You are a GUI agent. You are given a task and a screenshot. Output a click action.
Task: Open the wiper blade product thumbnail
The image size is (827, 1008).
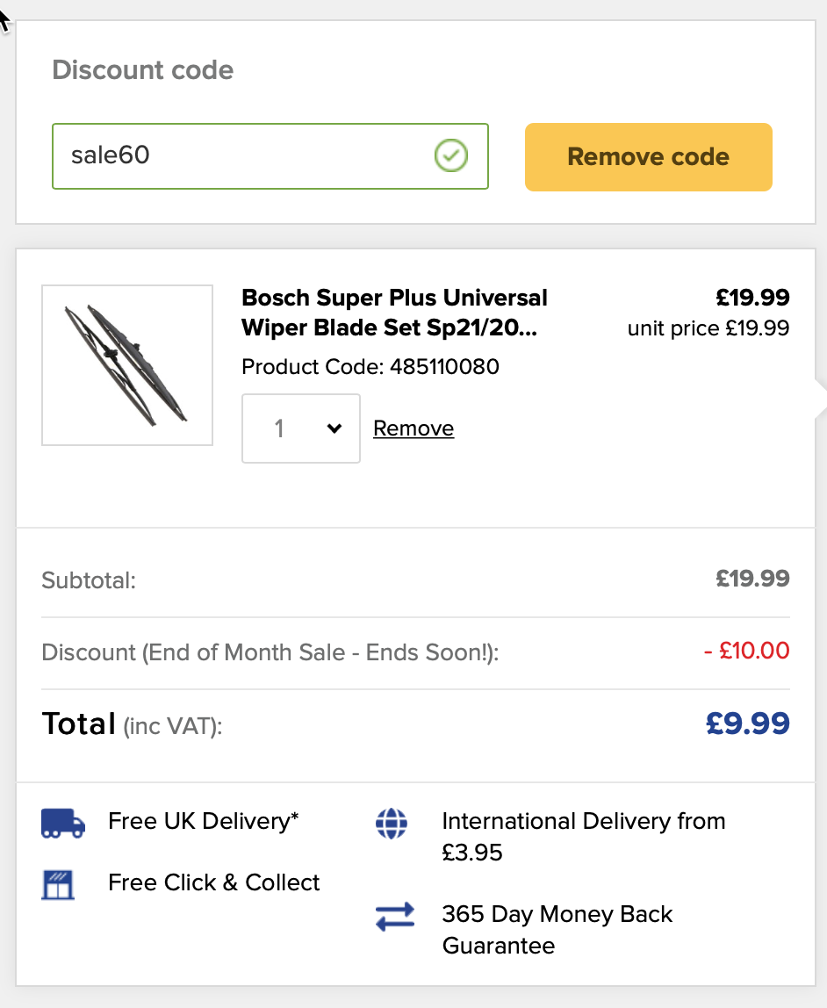point(127,365)
